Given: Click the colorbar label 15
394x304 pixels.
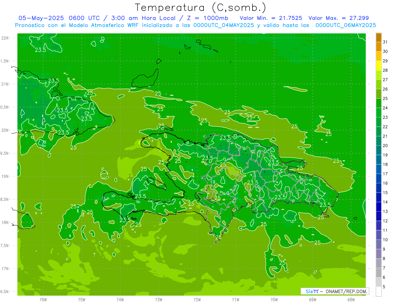Looking at the screenshot, I should tap(385, 193).
